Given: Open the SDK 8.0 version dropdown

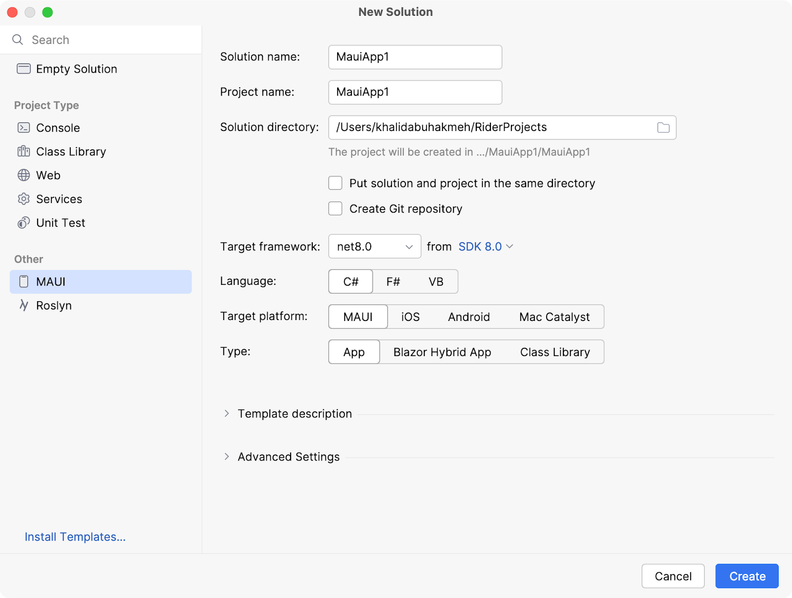Looking at the screenshot, I should pyautogui.click(x=485, y=246).
